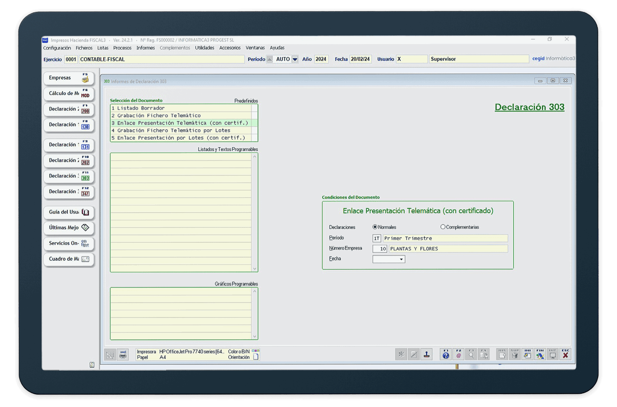The width and height of the screenshot is (617, 407).
Task: Click the stamp icon in bottom toolbar
Action: point(427,354)
